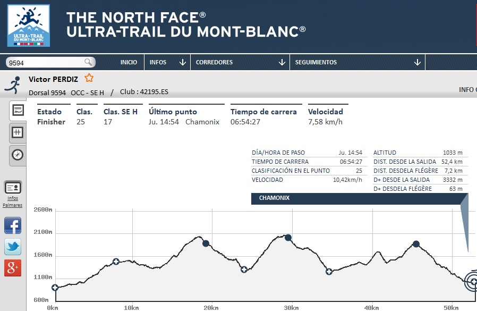
Task: Select the start checkpoint marker at 0km
Action: [55, 288]
